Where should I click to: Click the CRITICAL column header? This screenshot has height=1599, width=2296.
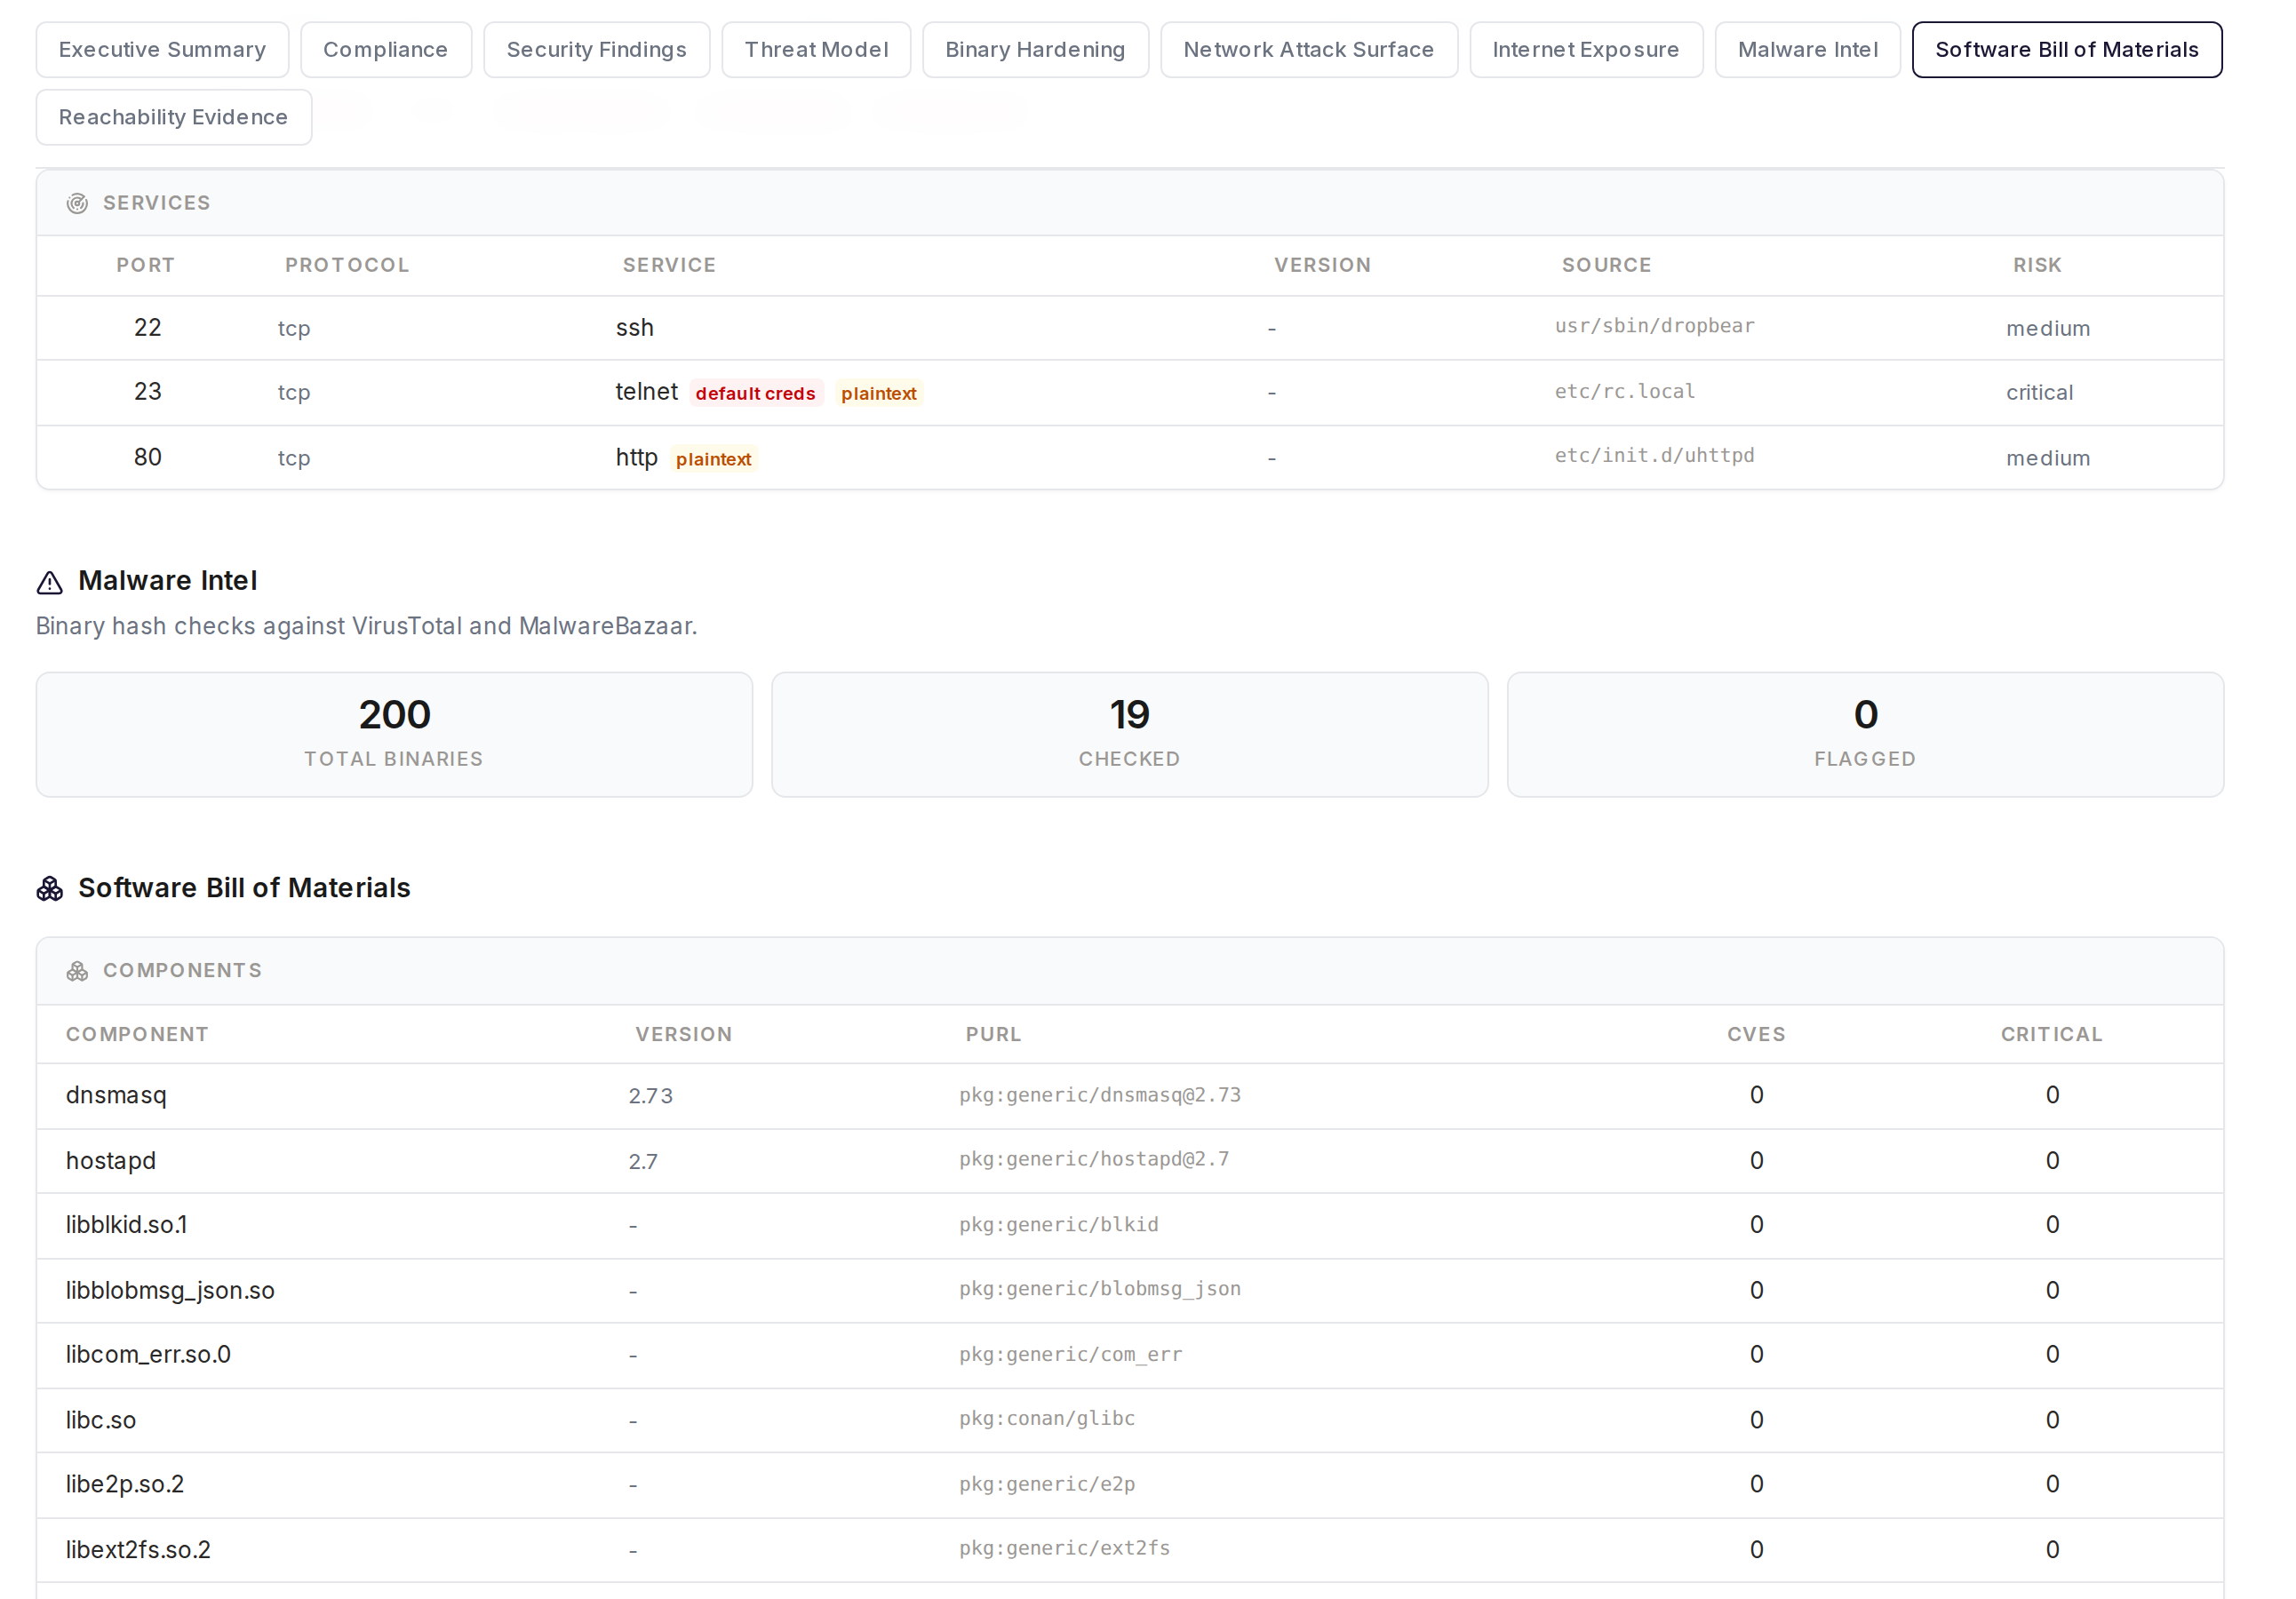coord(2051,1035)
